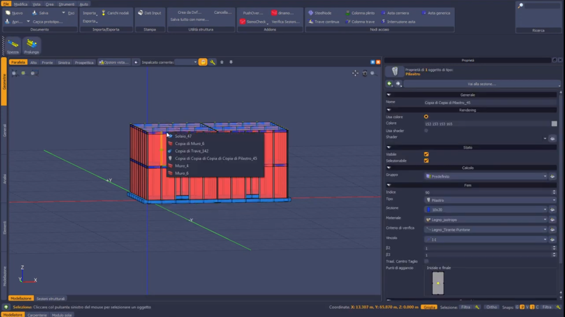The image size is (565, 317).
Task: Open the Tipo Pilastro dropdown
Action: coord(490,200)
